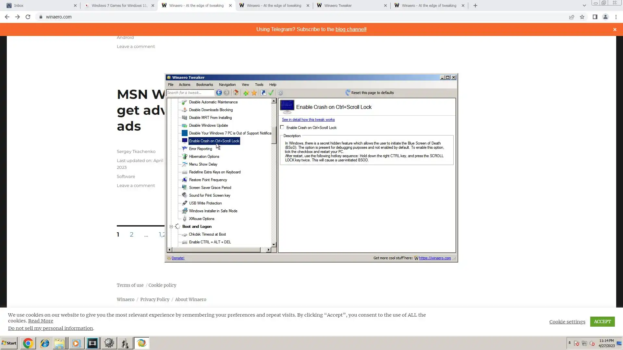The width and height of the screenshot is (623, 350).
Task: Select USB Write Protection in the tree
Action: click(x=205, y=203)
